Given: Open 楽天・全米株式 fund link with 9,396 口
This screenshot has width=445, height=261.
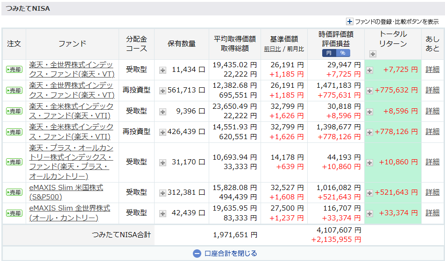Looking at the screenshot, I should (x=71, y=111).
